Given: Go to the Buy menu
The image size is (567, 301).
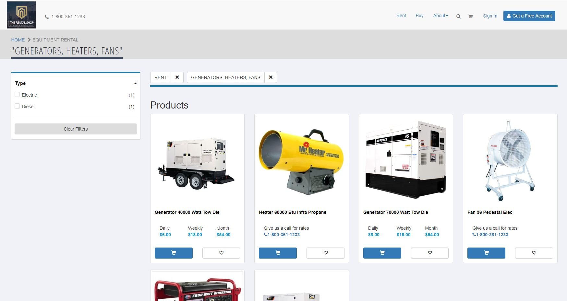Looking at the screenshot, I should 419,16.
